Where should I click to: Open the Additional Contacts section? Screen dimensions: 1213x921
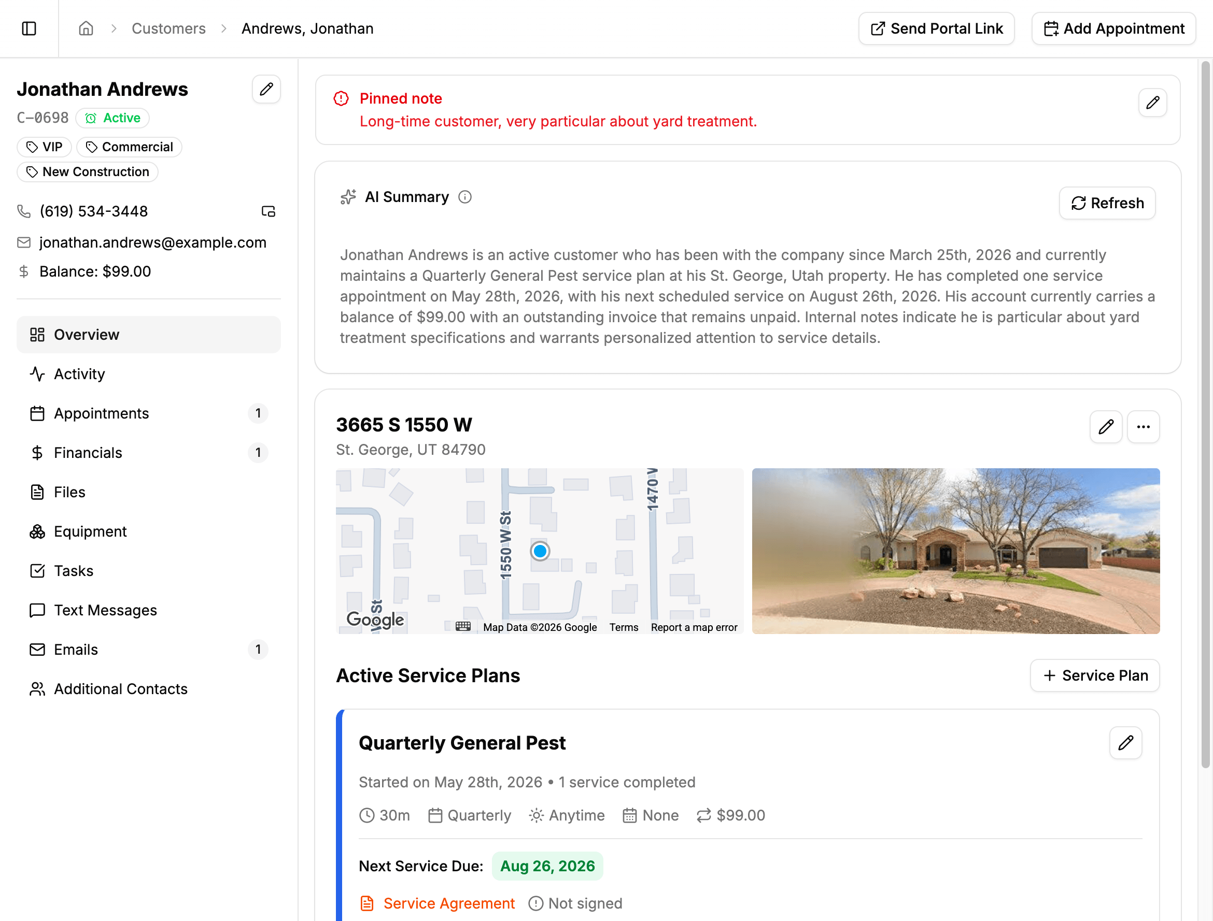click(149, 689)
